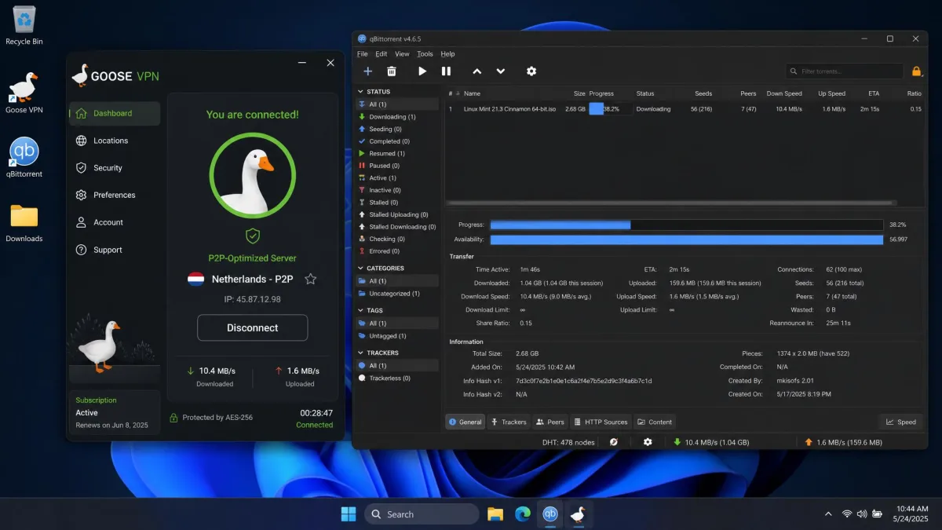942x530 pixels.
Task: Open Goose VPN Dashboard page
Action: pyautogui.click(x=115, y=113)
